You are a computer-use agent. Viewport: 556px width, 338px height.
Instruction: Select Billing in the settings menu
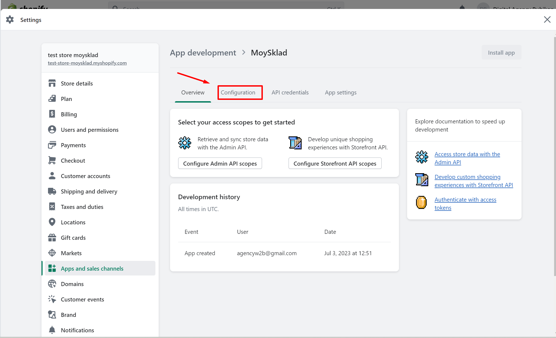100,114
